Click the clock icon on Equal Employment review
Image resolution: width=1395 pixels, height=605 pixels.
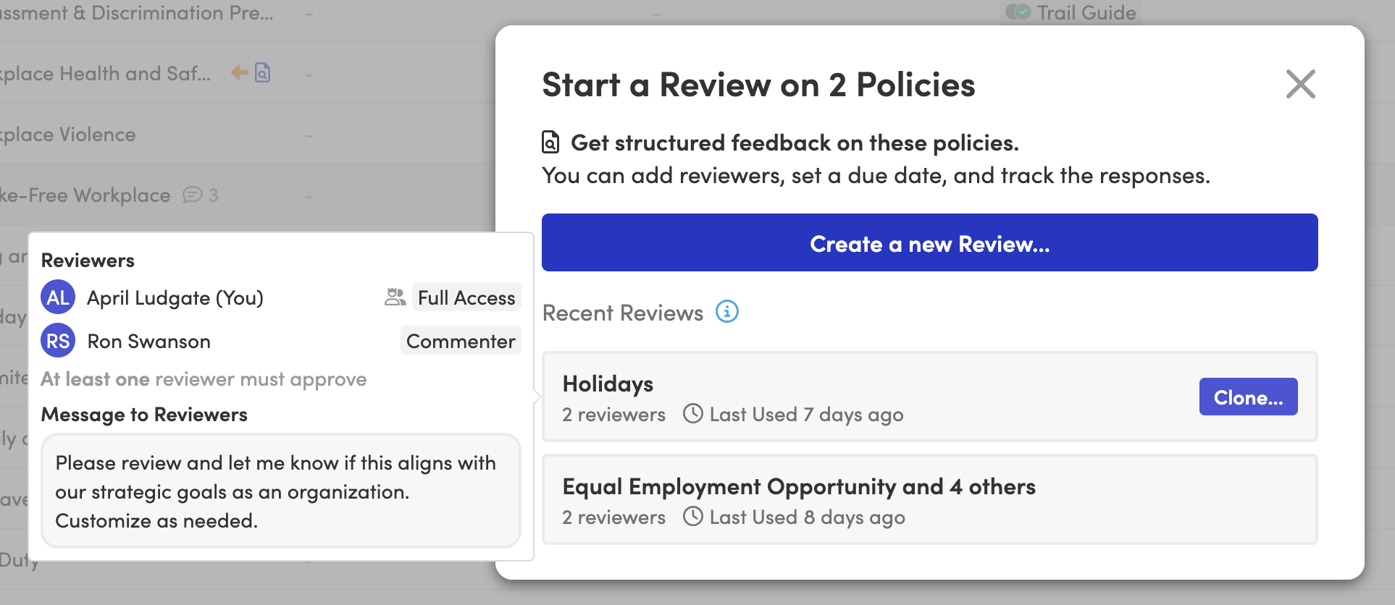pyautogui.click(x=693, y=516)
